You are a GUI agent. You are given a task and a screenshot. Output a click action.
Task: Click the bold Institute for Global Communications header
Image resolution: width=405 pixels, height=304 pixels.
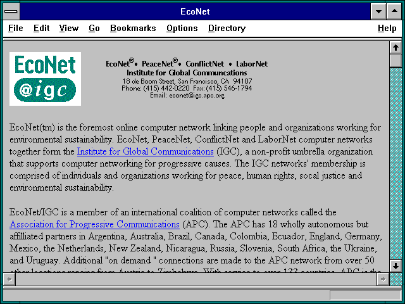click(187, 73)
